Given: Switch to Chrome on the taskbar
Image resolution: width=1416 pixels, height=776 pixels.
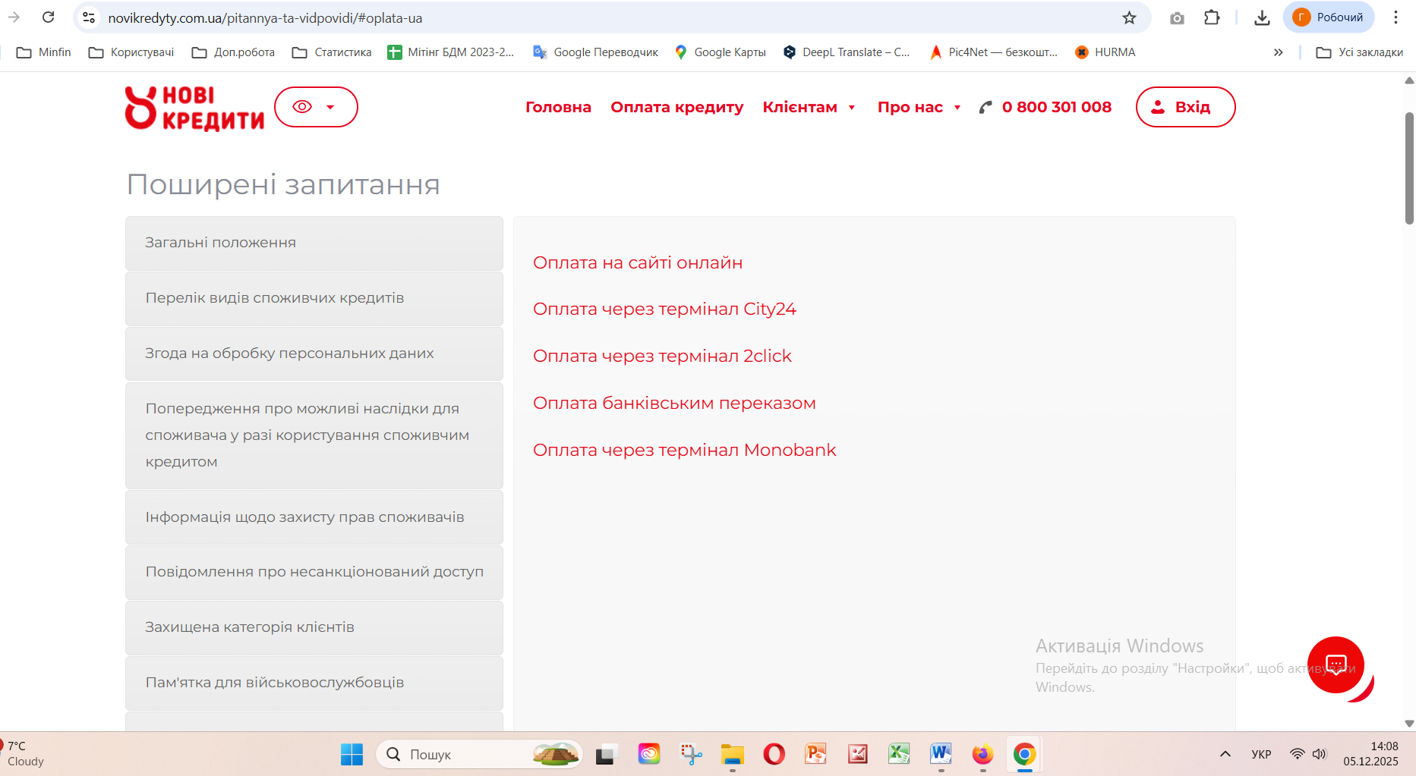Looking at the screenshot, I should tap(1025, 754).
